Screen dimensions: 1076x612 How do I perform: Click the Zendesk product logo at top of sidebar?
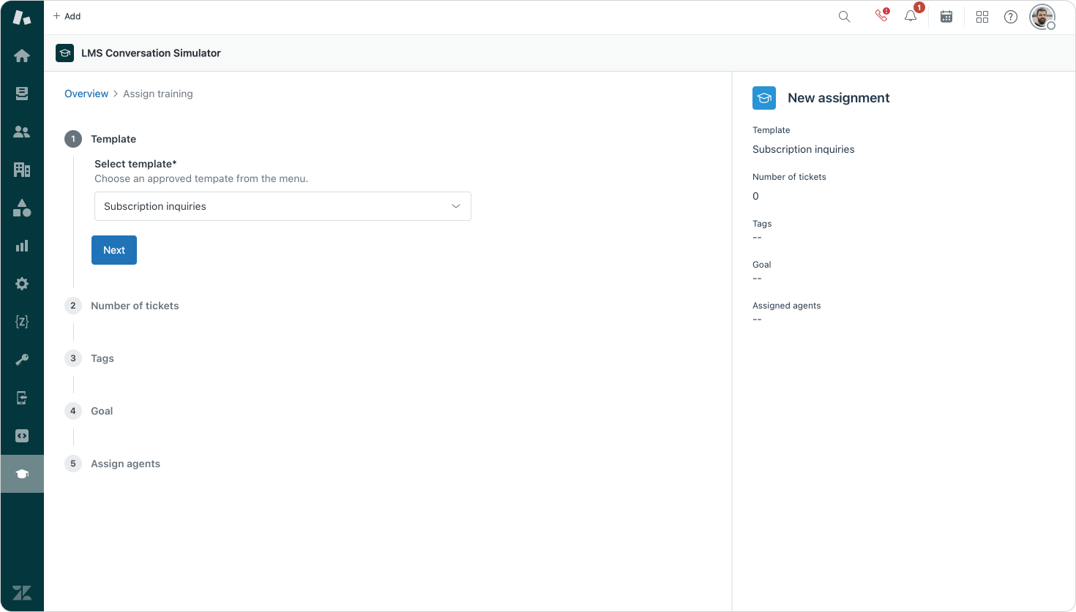pos(22,18)
